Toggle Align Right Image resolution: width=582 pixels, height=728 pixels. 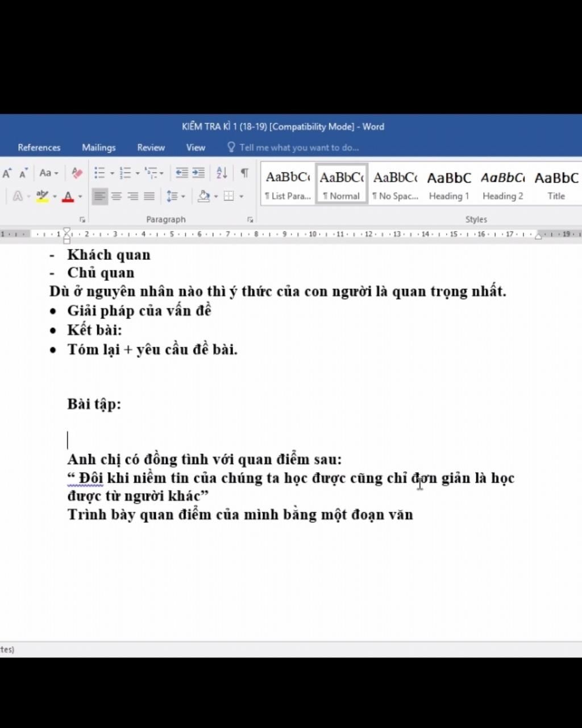coord(133,196)
